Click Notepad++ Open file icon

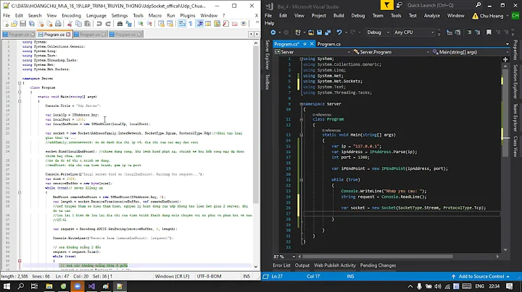tap(14, 24)
